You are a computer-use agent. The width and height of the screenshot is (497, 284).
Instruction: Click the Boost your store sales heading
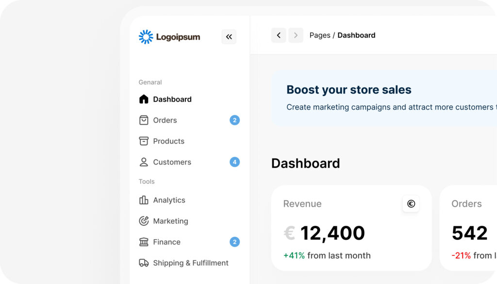(x=348, y=90)
